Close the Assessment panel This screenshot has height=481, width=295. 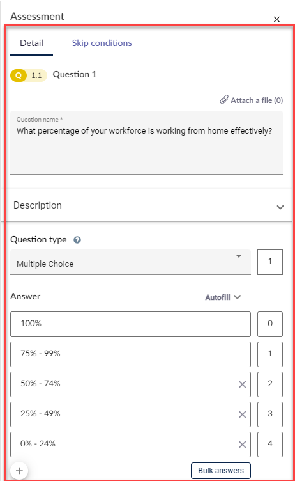pyautogui.click(x=276, y=19)
